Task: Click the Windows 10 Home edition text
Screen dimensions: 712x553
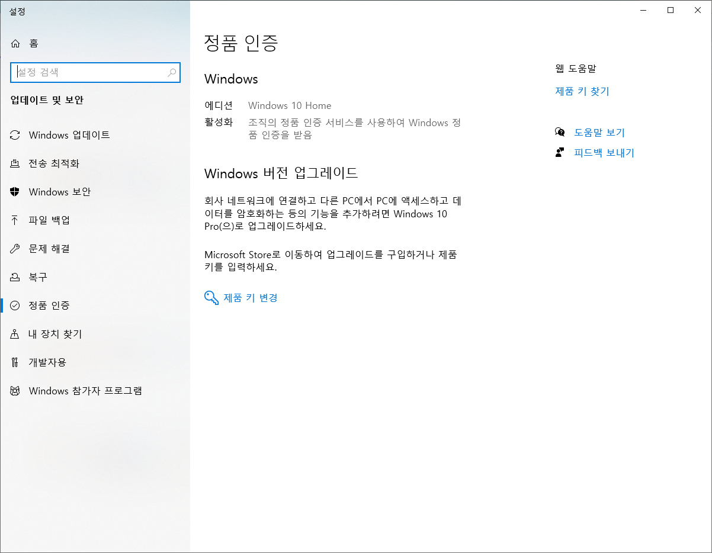Action: click(x=290, y=105)
